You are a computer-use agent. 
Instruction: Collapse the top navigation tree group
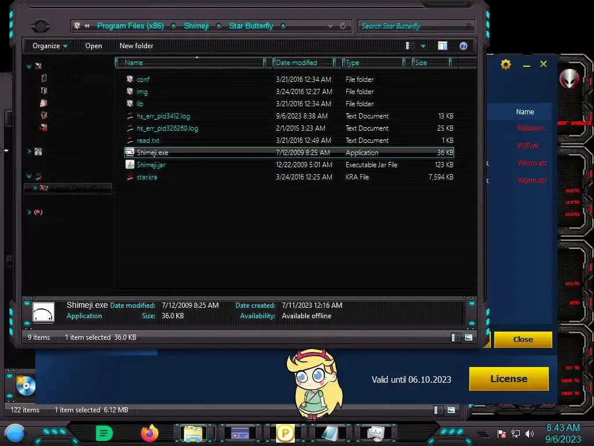click(x=29, y=66)
